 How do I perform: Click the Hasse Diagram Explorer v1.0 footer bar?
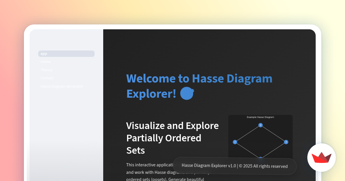pos(234,166)
